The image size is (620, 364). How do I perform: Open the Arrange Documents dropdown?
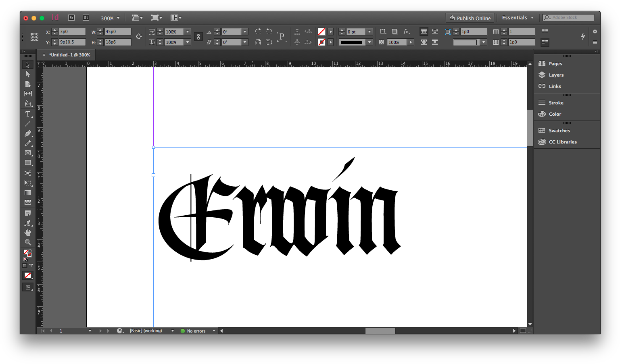click(176, 17)
